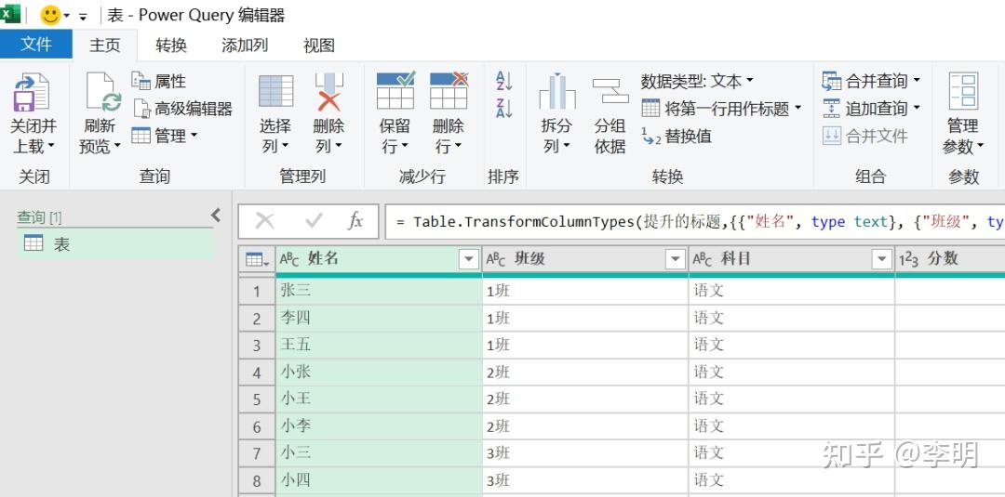This screenshot has width=1005, height=497.
Task: Open quick access toolbar customize arrow
Action: [x=83, y=17]
